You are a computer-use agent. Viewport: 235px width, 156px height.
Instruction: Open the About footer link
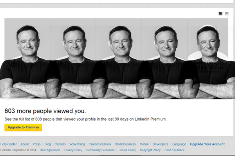point(25,144)
